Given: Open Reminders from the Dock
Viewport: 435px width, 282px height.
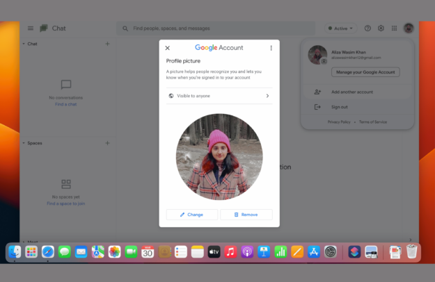Looking at the screenshot, I should click(x=181, y=252).
